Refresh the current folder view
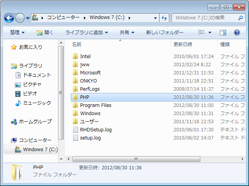Image resolution: width=249 pixels, height=186 pixels. [x=164, y=18]
